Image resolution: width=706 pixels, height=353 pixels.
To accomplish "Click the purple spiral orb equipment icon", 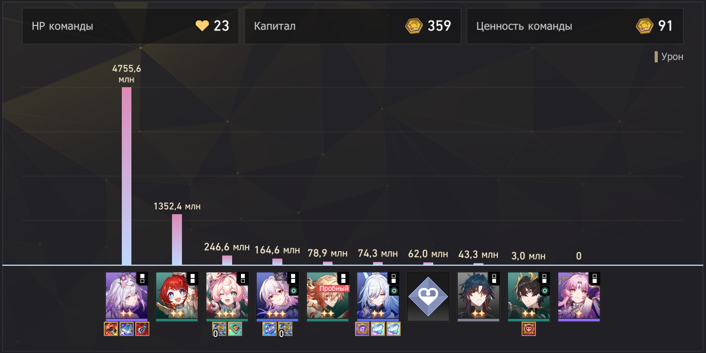I will (x=362, y=329).
